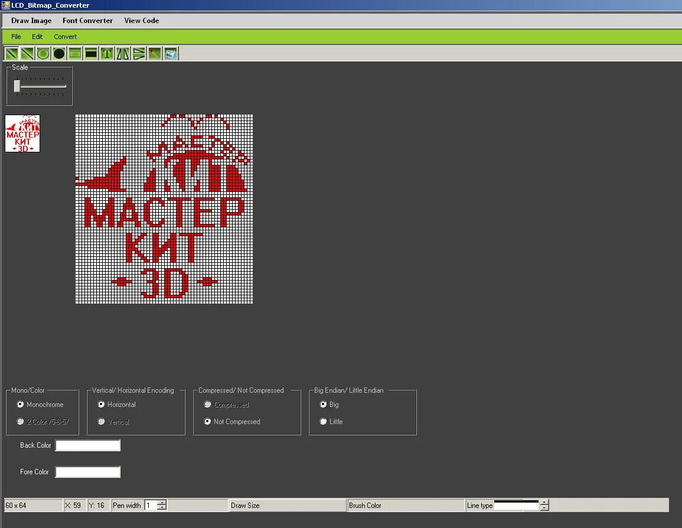The height and width of the screenshot is (528, 682).
Task: Click the Pen width value field
Action: [x=151, y=506]
